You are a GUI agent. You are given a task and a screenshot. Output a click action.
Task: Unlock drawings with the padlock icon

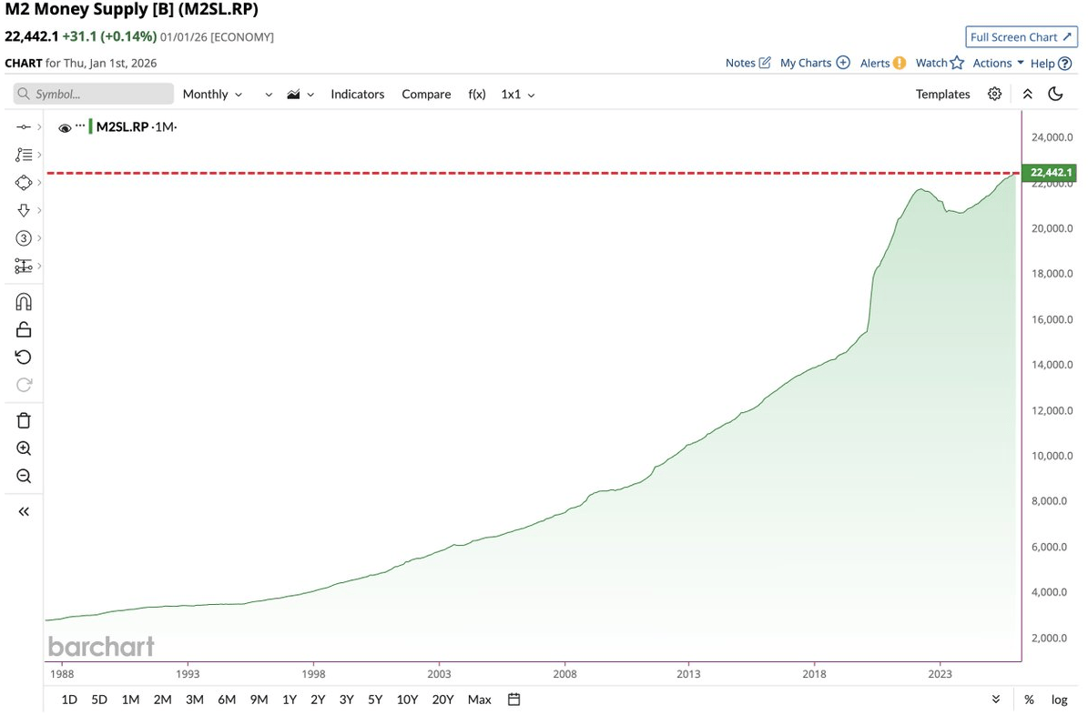point(23,329)
